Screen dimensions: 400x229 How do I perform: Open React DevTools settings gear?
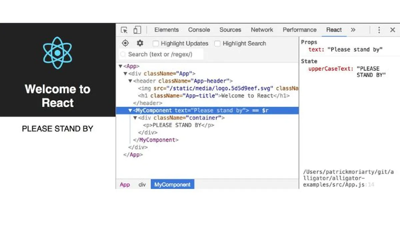click(x=140, y=43)
